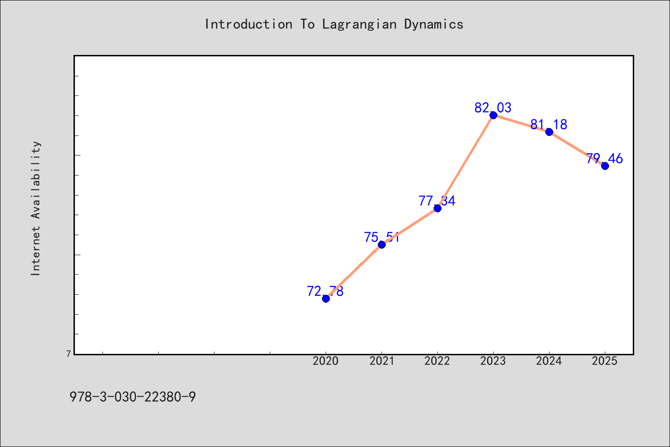Click the 2021 x-axis tick label

pos(382,361)
